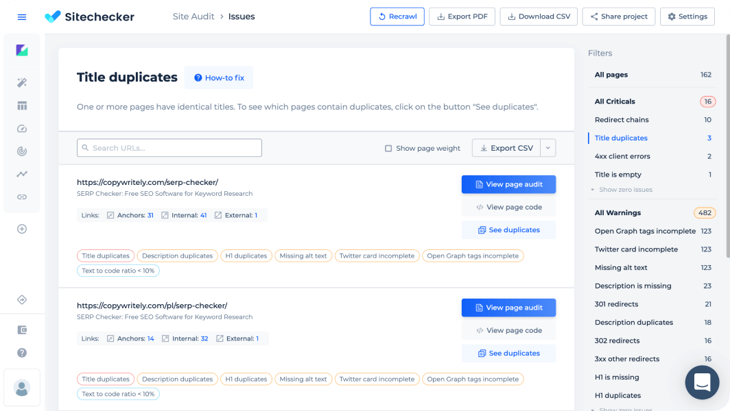
Task: Open the colorful project icon in the sidebar
Action: [22, 50]
